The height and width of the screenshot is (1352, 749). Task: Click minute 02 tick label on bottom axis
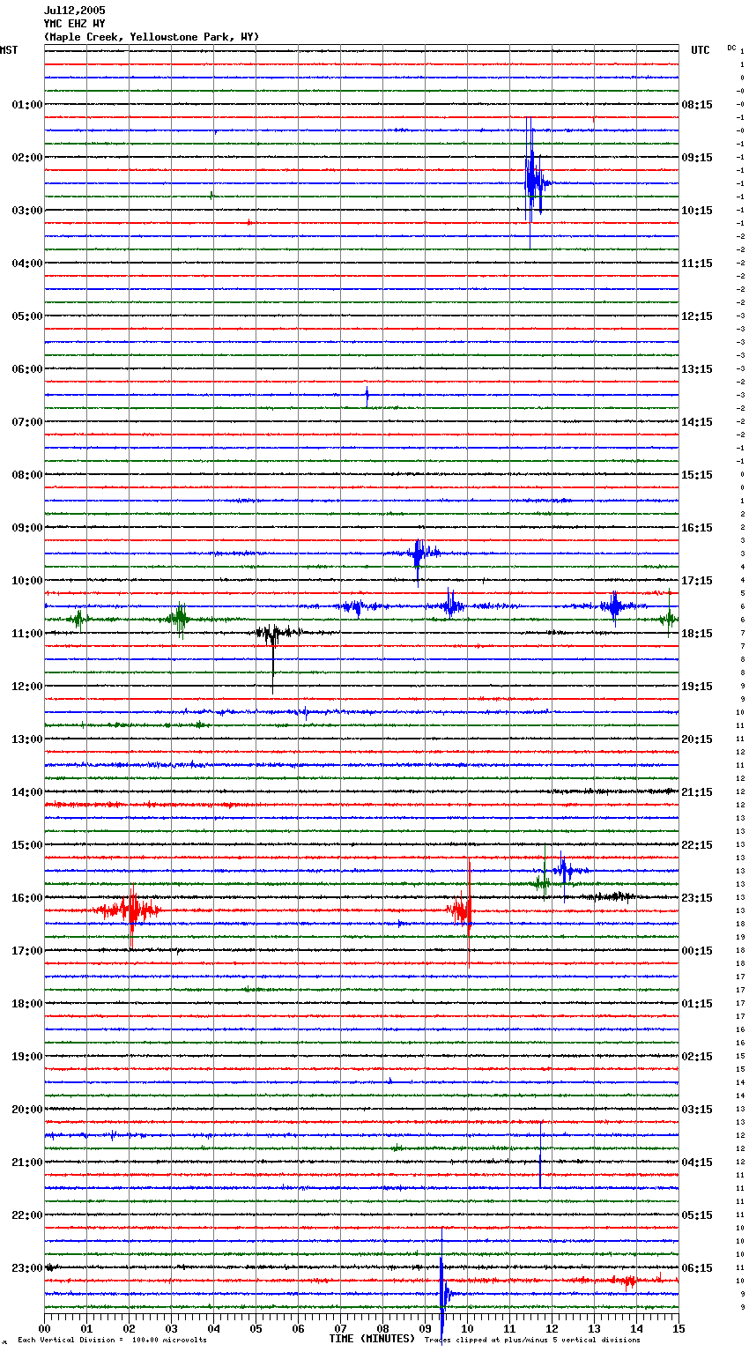tap(129, 1328)
